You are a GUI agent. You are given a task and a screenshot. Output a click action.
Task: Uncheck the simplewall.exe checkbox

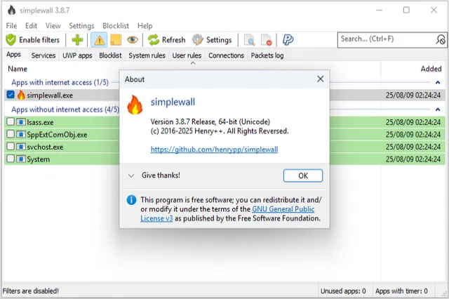click(11, 95)
